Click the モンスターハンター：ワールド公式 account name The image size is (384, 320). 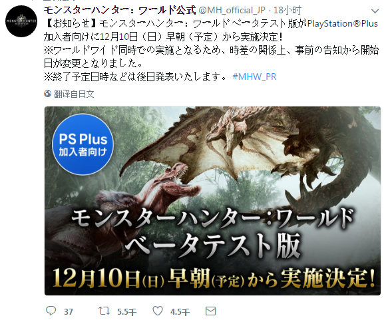(120, 10)
